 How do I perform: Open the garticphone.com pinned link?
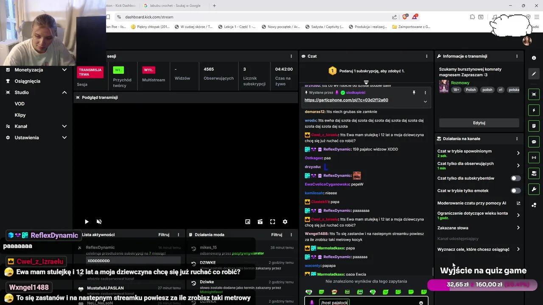coord(346,100)
